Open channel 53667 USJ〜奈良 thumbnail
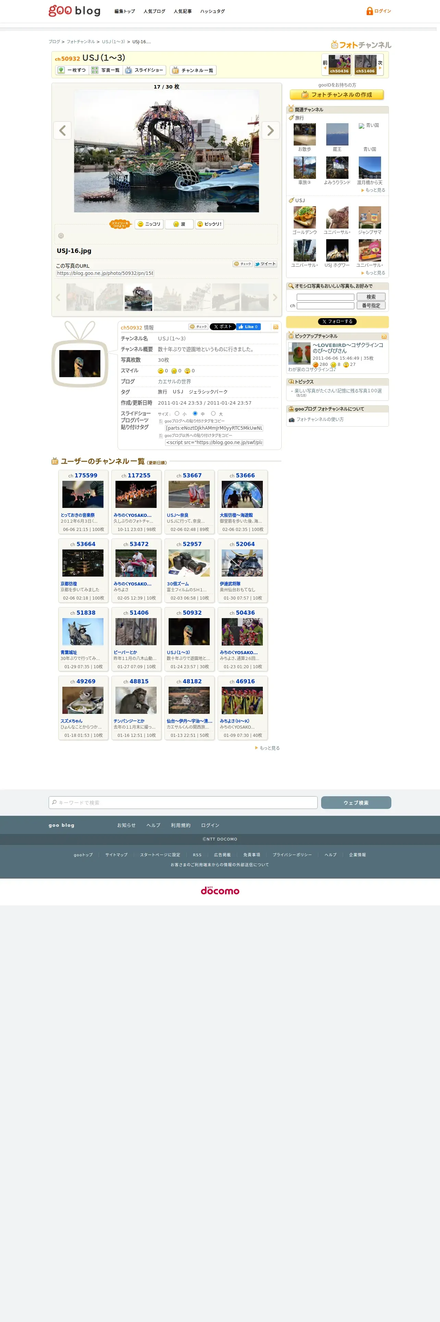 click(189, 495)
